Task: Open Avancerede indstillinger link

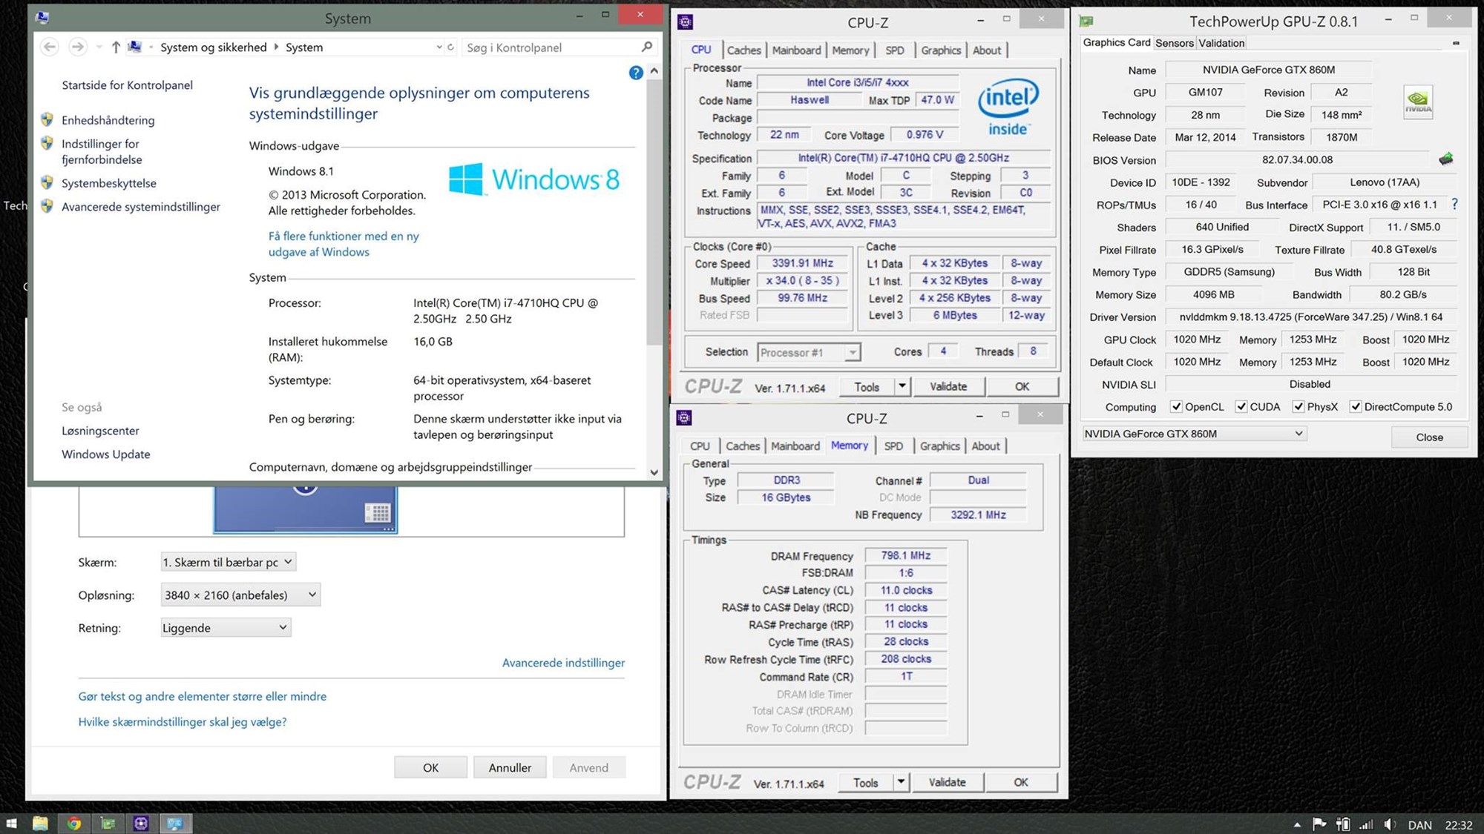Action: (563, 662)
